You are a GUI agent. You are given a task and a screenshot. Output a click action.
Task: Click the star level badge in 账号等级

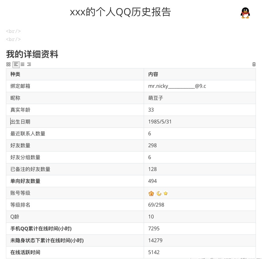point(165,193)
